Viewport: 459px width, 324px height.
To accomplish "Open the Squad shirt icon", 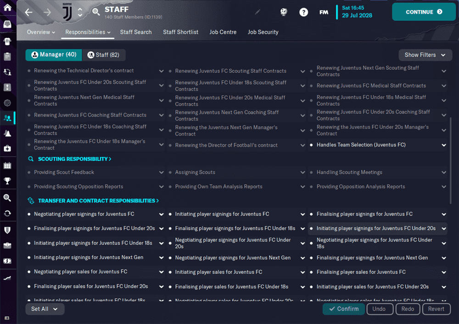I will [7, 41].
